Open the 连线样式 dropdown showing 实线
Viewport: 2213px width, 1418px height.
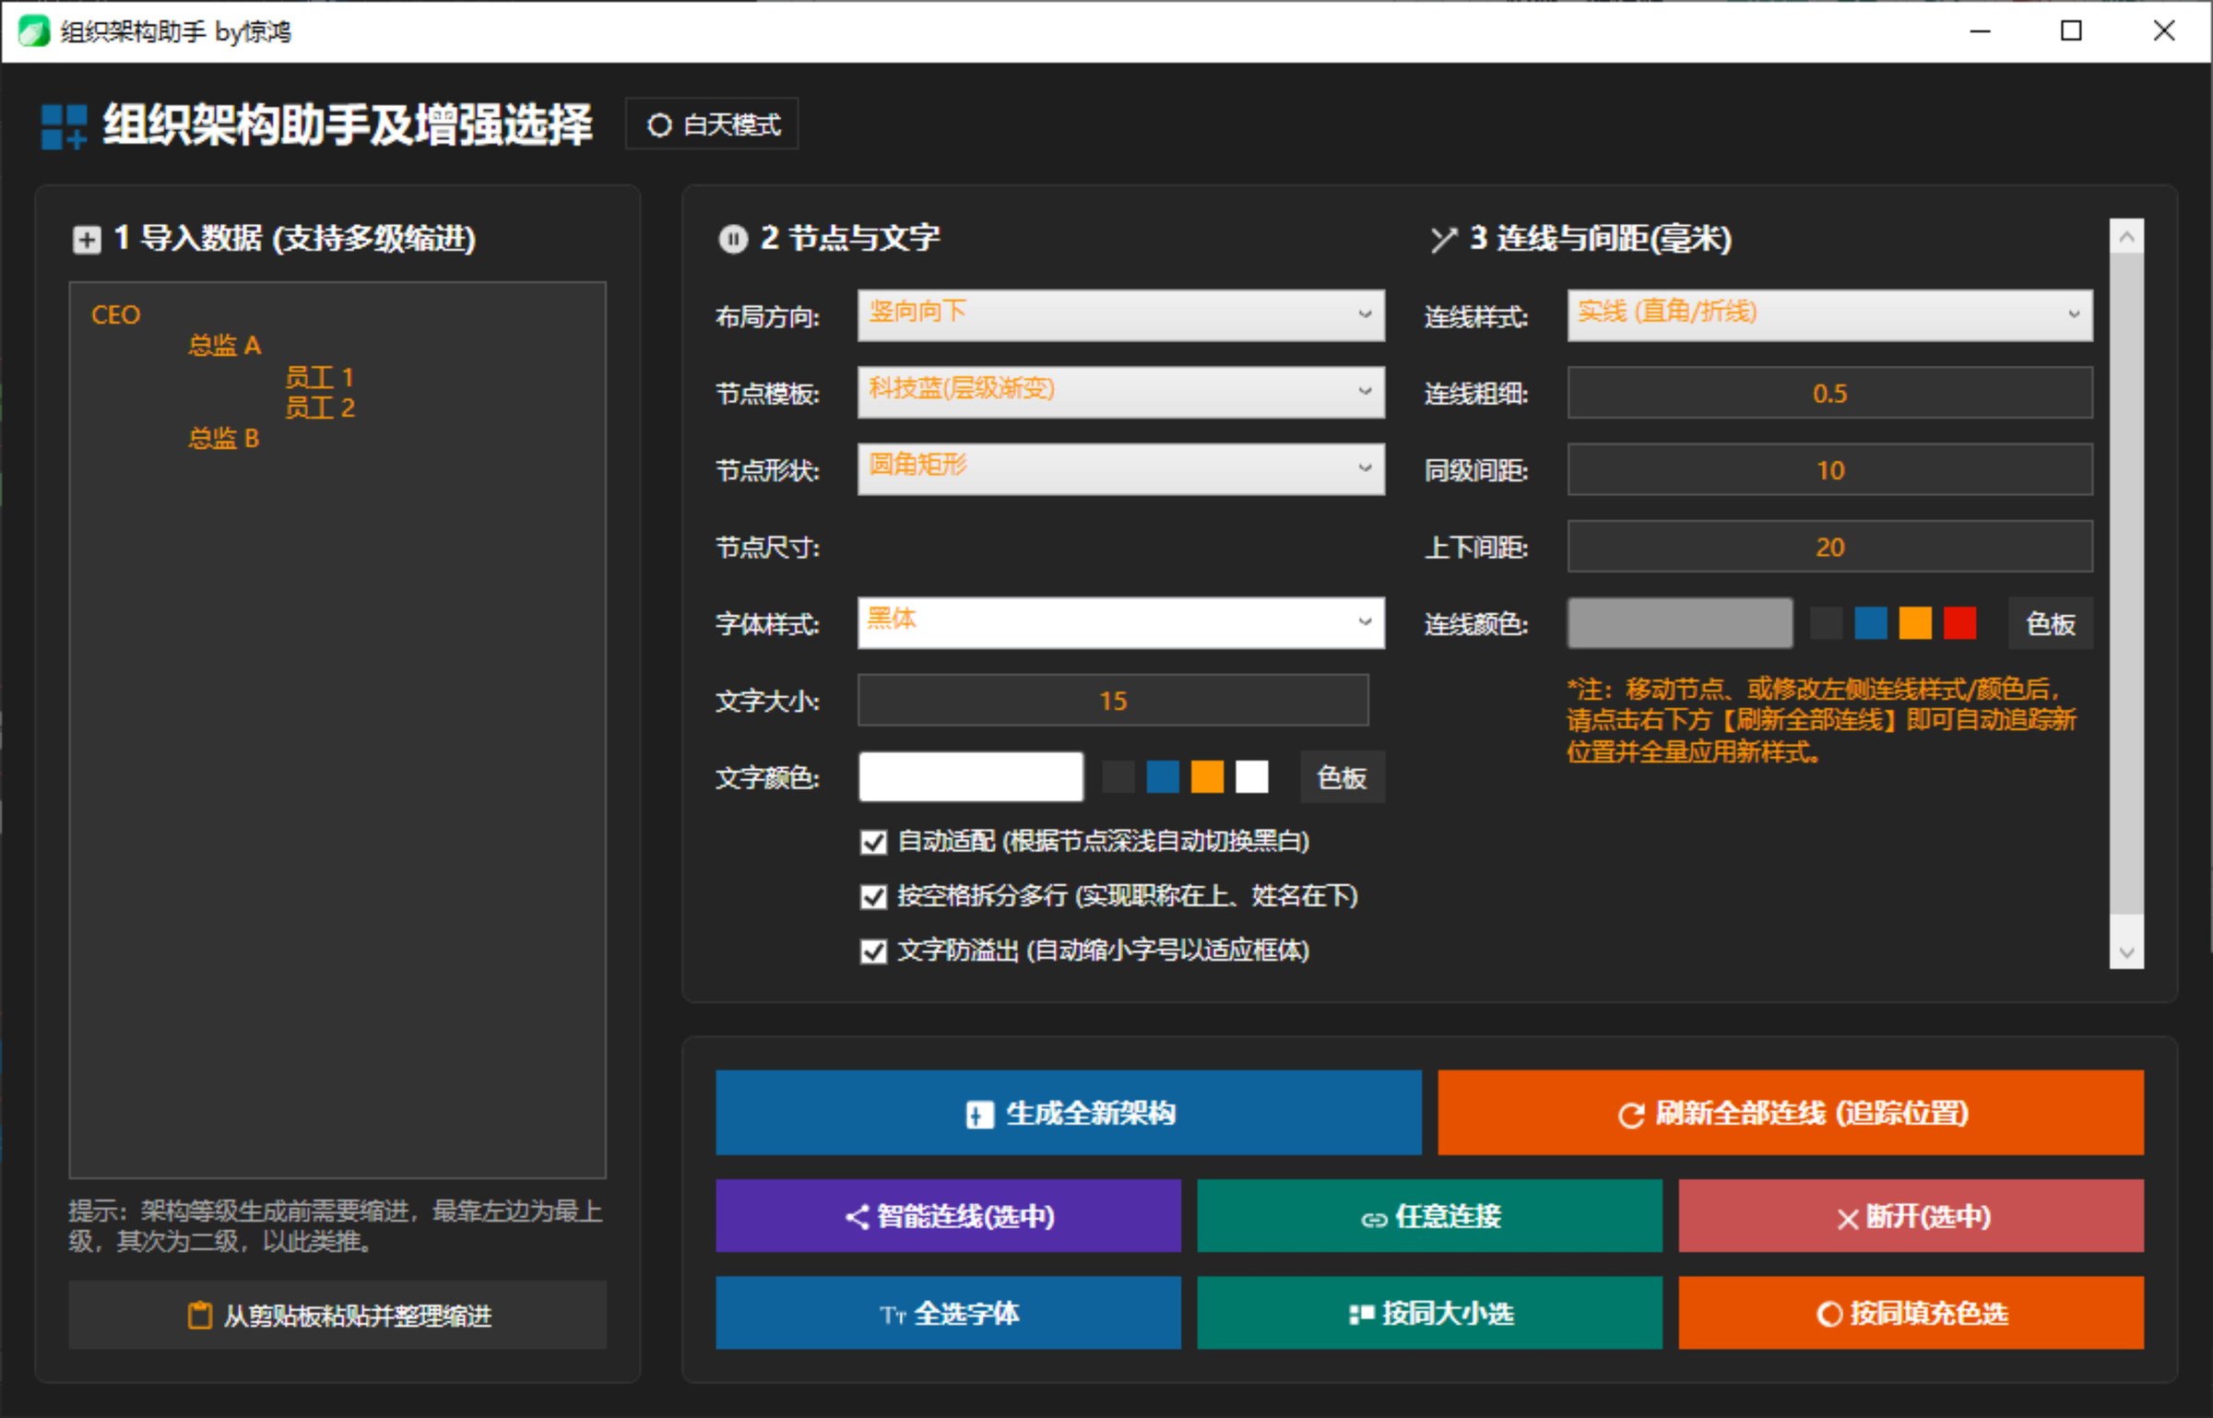[1829, 315]
